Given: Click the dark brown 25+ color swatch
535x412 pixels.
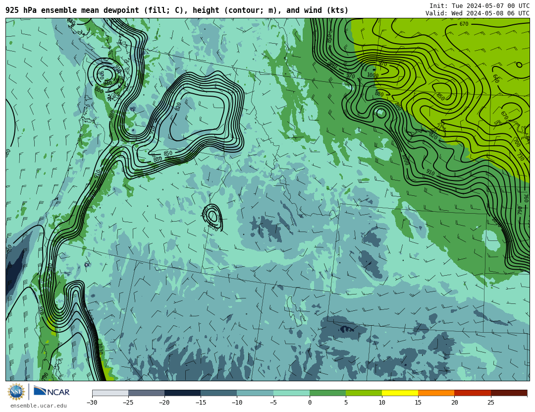Looking at the screenshot, I should pos(509,393).
